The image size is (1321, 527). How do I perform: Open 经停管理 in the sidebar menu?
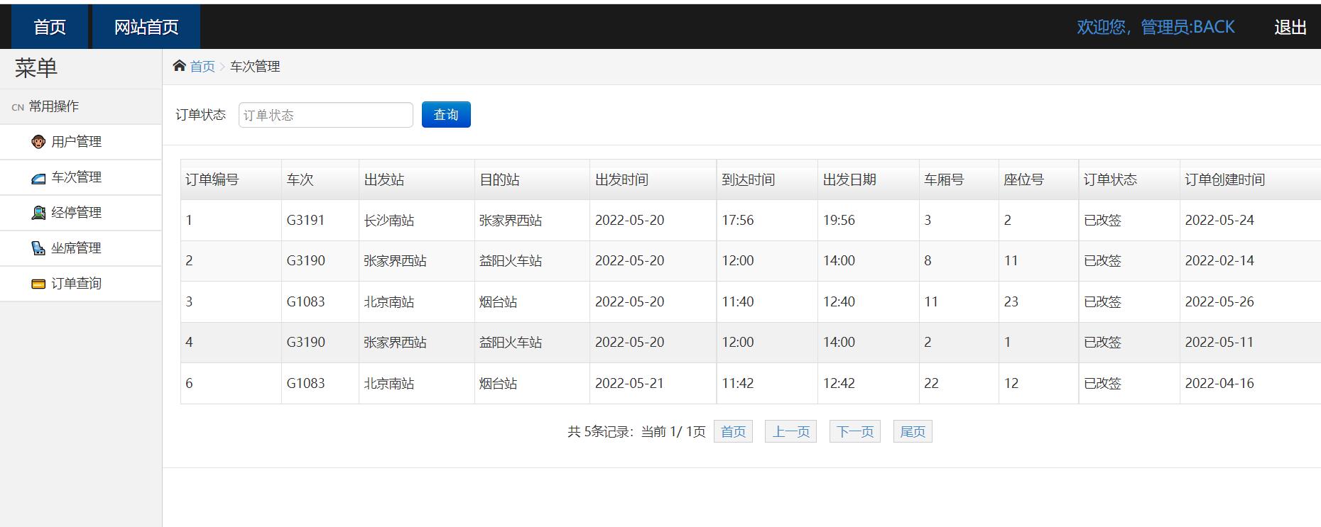click(81, 213)
